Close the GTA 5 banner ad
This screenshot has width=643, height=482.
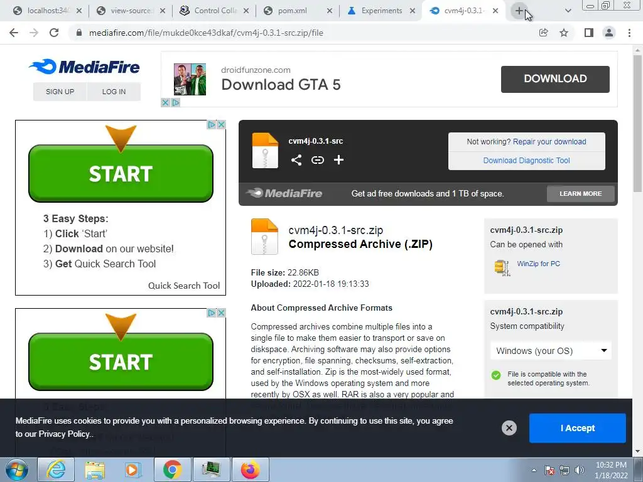point(165,102)
